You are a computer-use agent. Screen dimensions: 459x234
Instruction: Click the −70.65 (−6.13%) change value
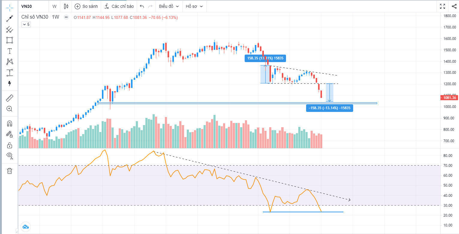[x=163, y=17]
